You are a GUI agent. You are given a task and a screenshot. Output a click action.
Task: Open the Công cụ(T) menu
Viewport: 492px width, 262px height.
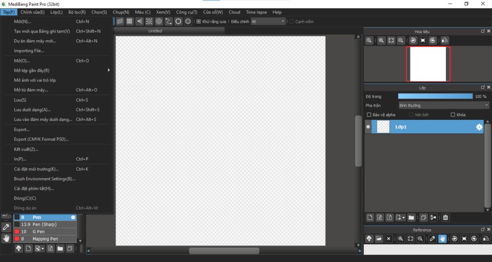click(x=187, y=12)
